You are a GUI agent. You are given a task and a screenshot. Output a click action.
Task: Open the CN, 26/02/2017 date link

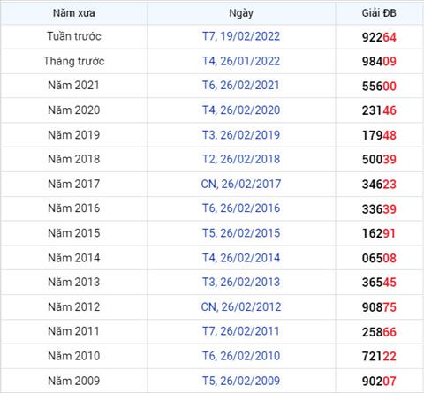coord(241,184)
